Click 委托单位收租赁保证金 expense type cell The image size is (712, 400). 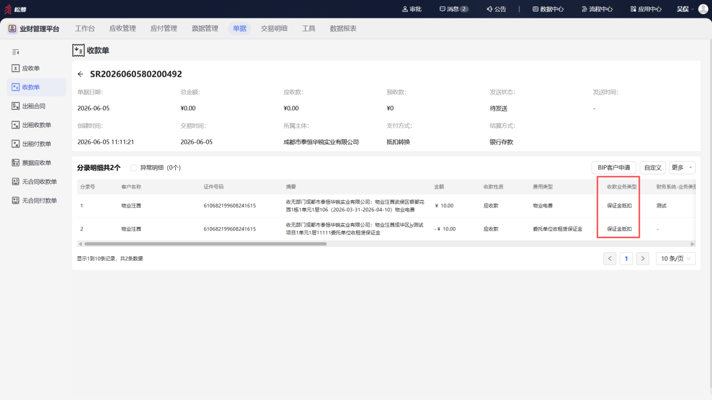[558, 229]
